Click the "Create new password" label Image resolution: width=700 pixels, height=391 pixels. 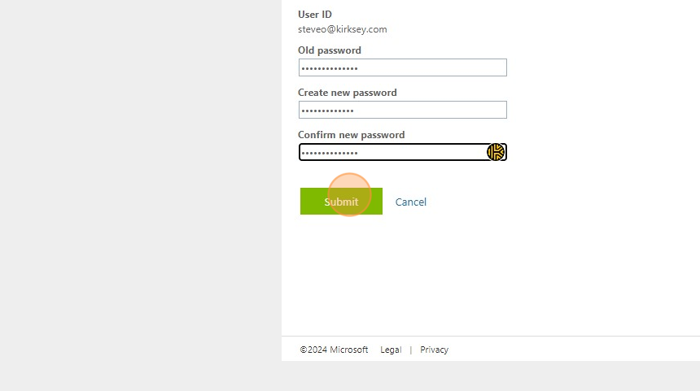(348, 93)
